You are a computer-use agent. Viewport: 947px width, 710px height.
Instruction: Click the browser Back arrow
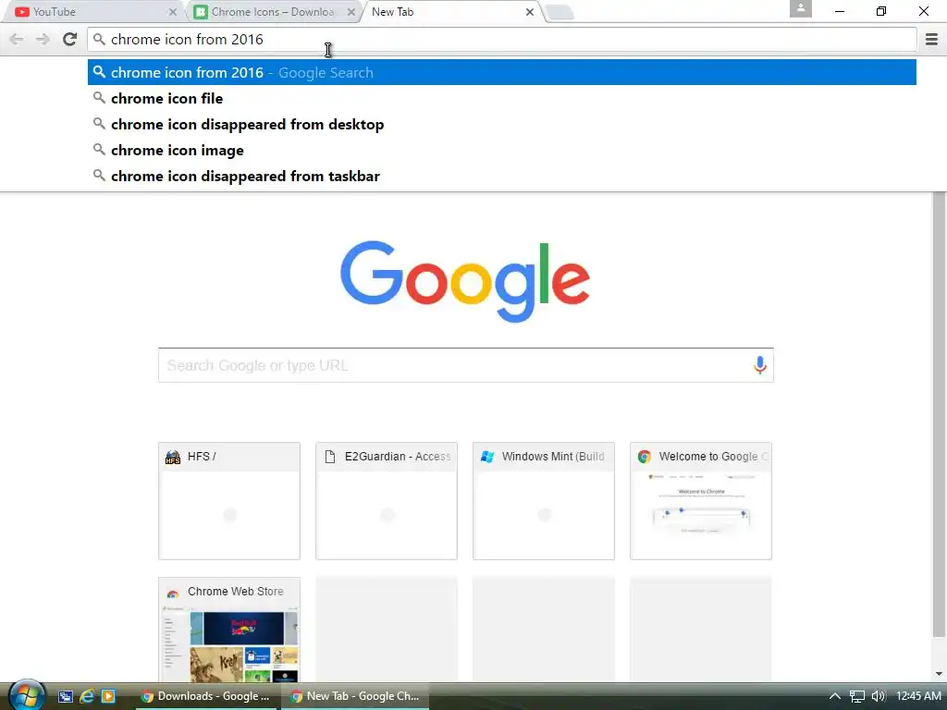coord(17,39)
